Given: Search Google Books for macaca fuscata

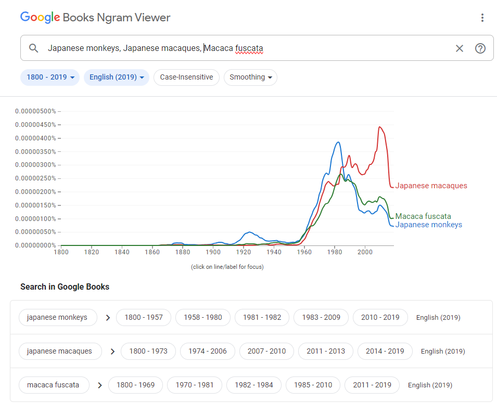Looking at the screenshot, I should tap(53, 385).
